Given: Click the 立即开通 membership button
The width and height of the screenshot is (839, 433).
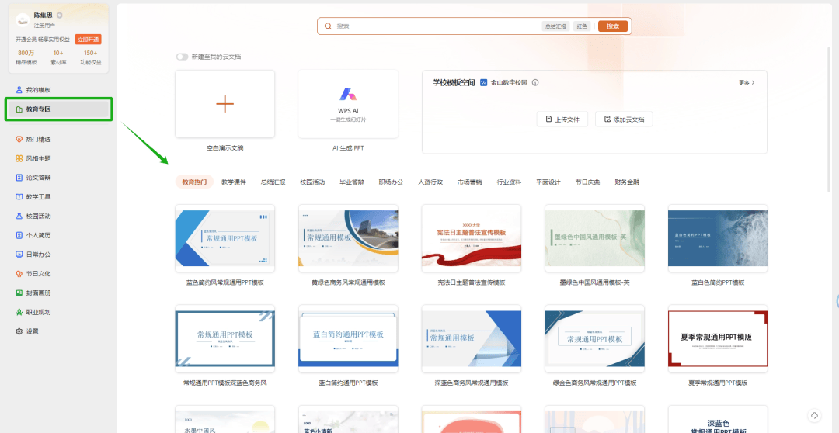Looking at the screenshot, I should pyautogui.click(x=88, y=40).
